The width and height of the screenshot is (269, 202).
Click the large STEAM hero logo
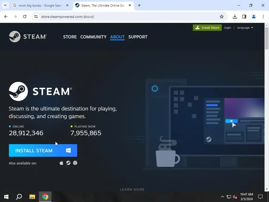40,91
